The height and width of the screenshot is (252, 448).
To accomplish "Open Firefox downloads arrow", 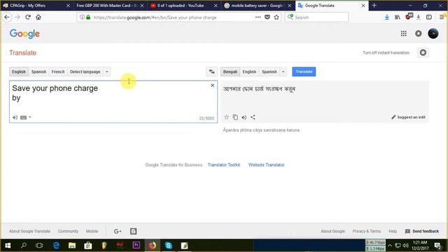I will 386,17.
